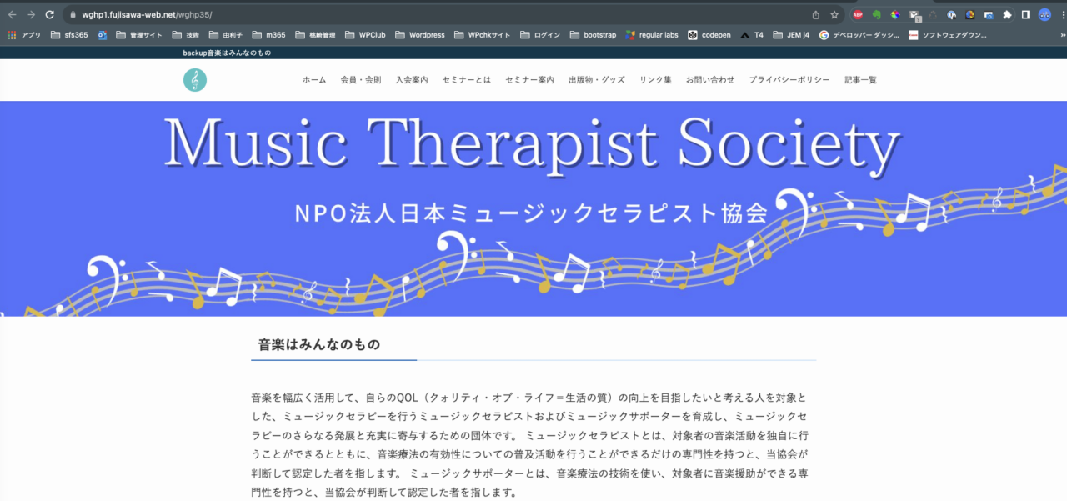Click the Music Therapist Society banner image

point(533,208)
